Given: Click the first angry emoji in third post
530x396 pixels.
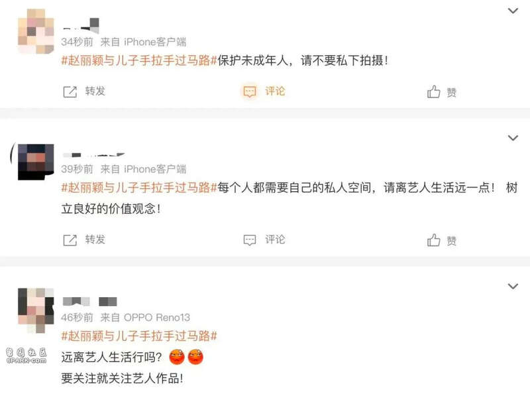Looking at the screenshot, I should tap(177, 357).
